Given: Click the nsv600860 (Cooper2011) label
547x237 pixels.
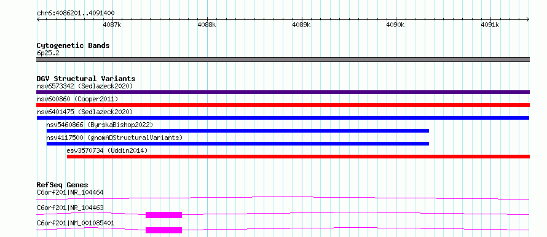Looking at the screenshot, I should [77, 99].
